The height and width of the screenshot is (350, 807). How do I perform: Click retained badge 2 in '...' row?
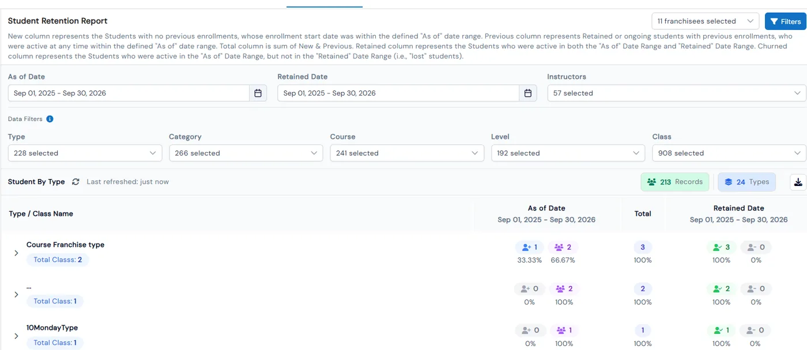722,289
